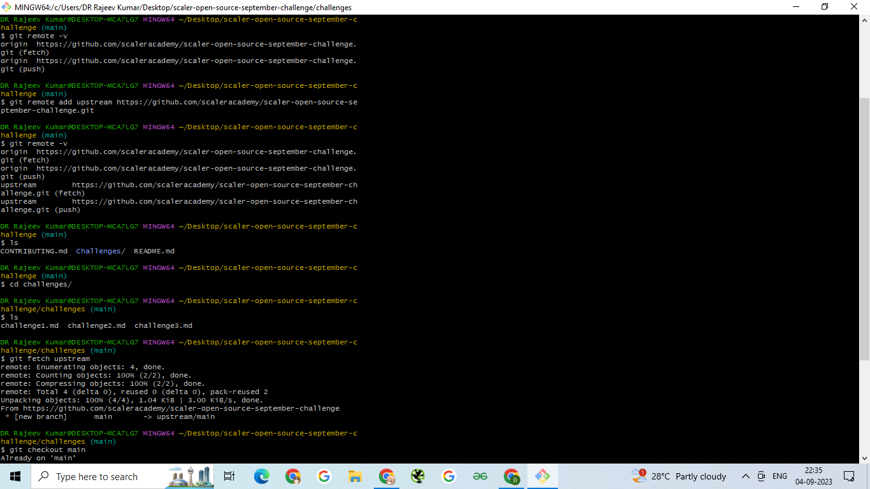Open Microsoft Edge from the taskbar
Screen dimensions: 870x489
point(261,476)
